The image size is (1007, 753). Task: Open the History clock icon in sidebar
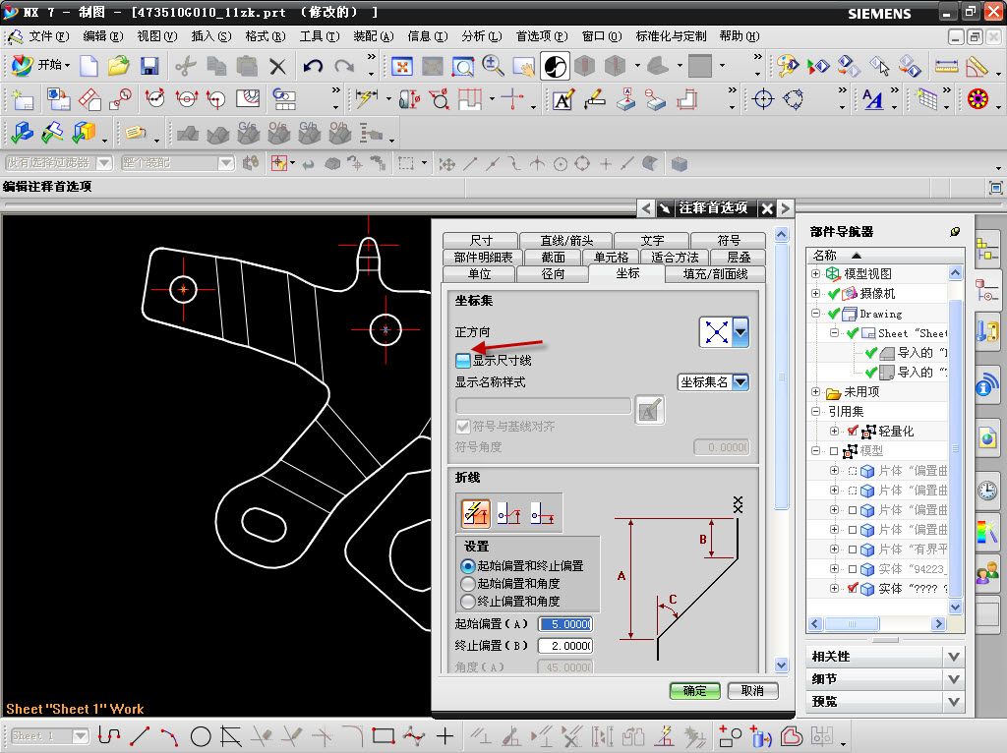(986, 491)
